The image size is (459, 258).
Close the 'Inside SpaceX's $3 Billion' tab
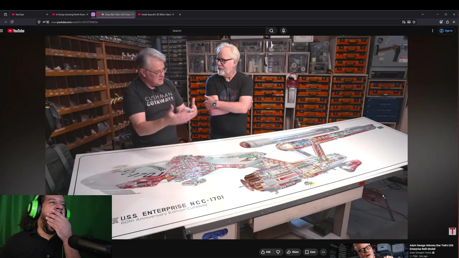(x=173, y=14)
